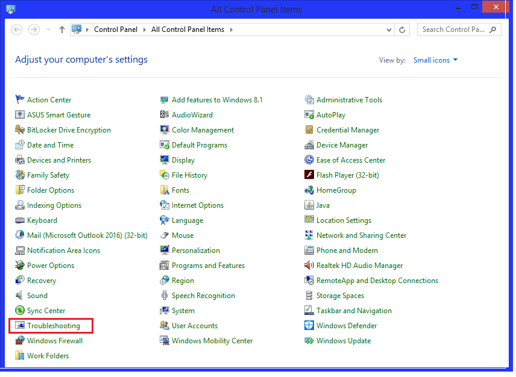516x377 pixels.
Task: Open the Windows Firewall icon
Action: [x=20, y=341]
